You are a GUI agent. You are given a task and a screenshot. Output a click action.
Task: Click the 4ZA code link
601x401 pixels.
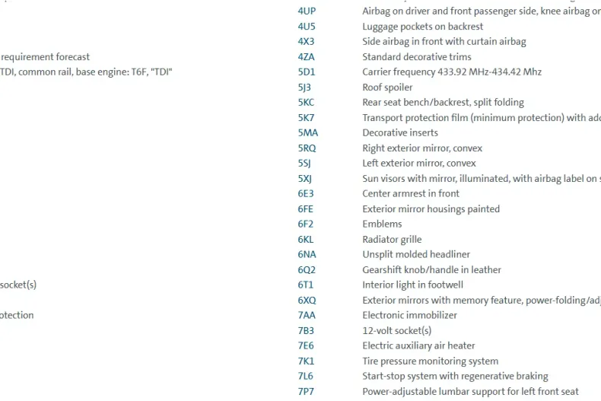306,57
